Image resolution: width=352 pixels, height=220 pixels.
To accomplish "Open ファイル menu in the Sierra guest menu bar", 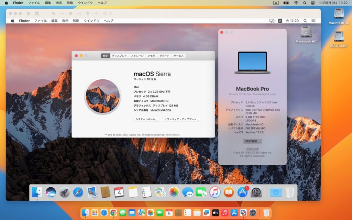I will pos(41,21).
